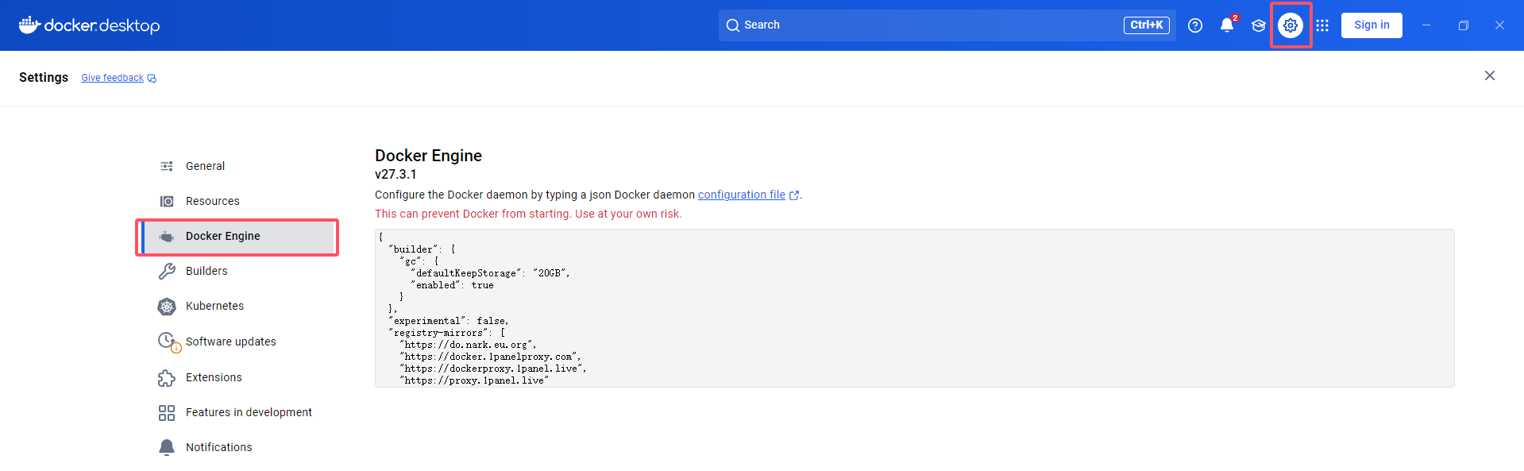This screenshot has width=1524, height=471.
Task: Click the Sign in button
Action: point(1372,25)
